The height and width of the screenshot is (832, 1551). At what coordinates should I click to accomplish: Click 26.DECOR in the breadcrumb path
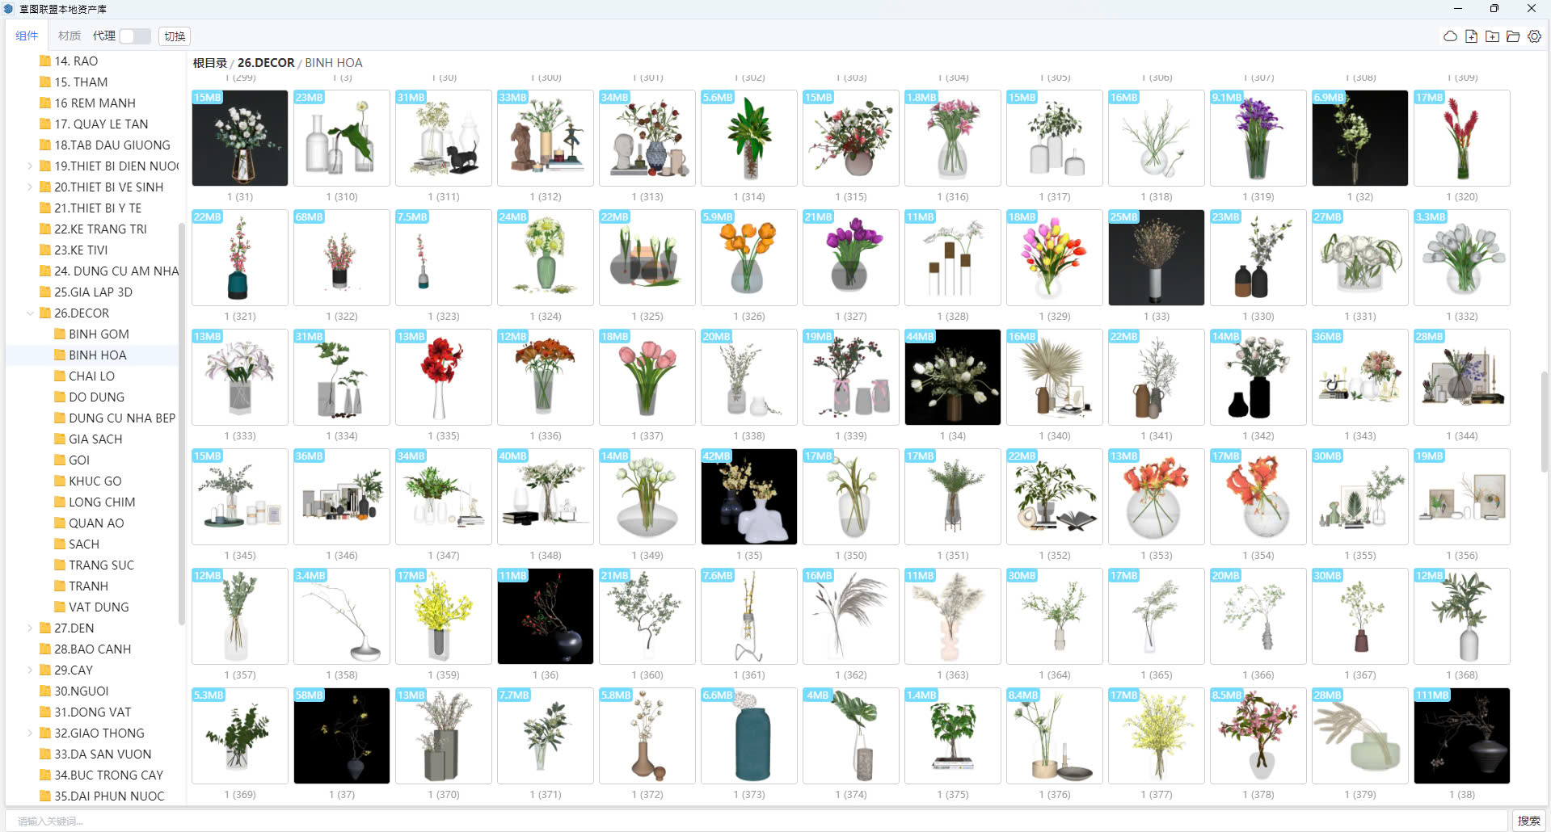coord(266,62)
